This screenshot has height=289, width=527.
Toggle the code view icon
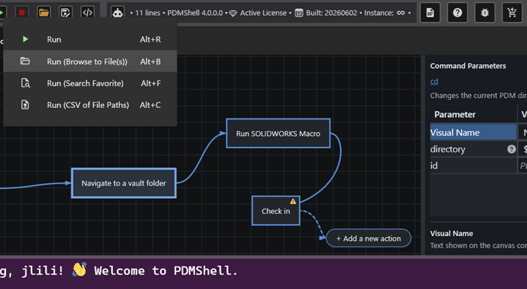pyautogui.click(x=88, y=13)
